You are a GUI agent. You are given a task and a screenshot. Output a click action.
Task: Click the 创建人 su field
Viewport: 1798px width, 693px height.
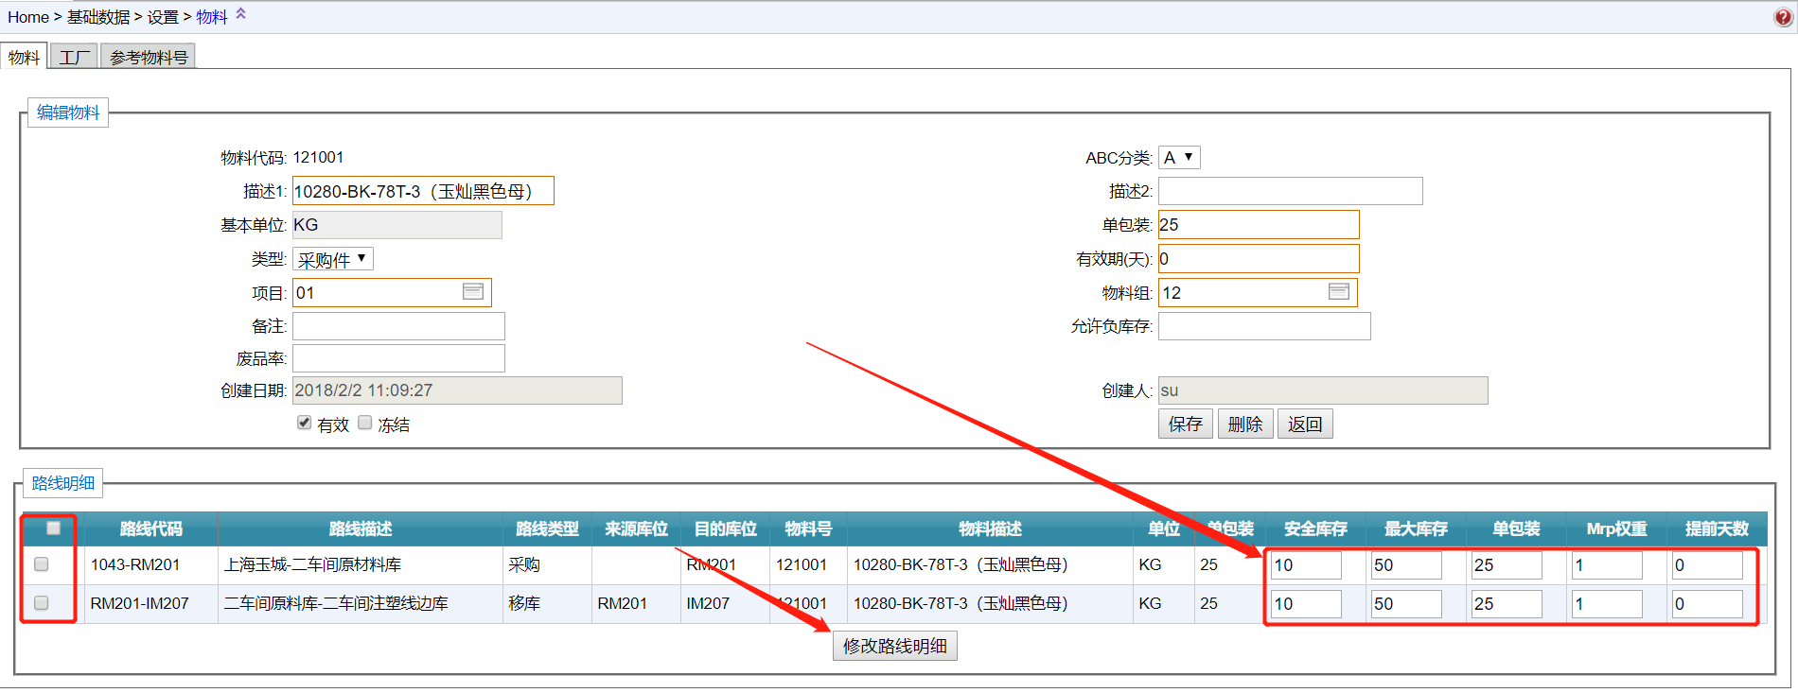1323,390
